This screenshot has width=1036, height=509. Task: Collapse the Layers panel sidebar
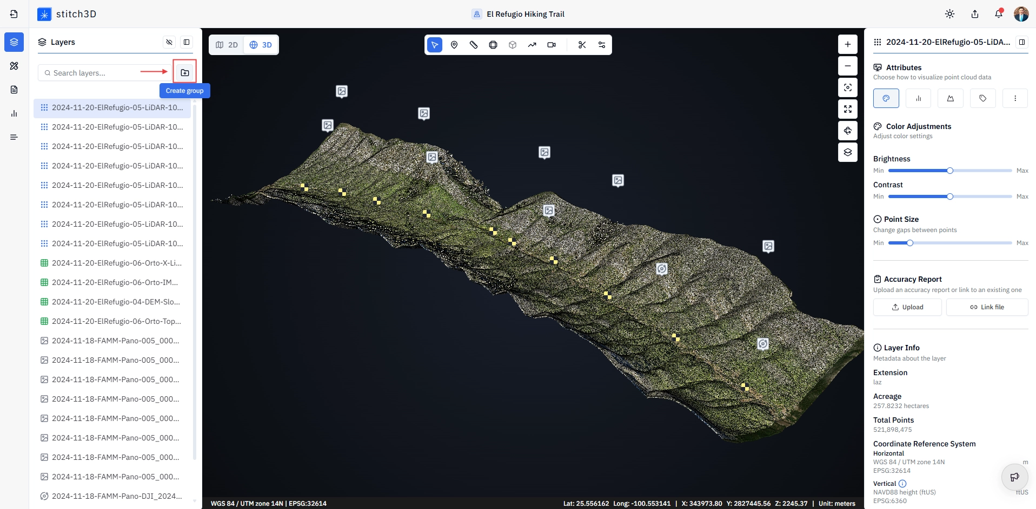187,42
